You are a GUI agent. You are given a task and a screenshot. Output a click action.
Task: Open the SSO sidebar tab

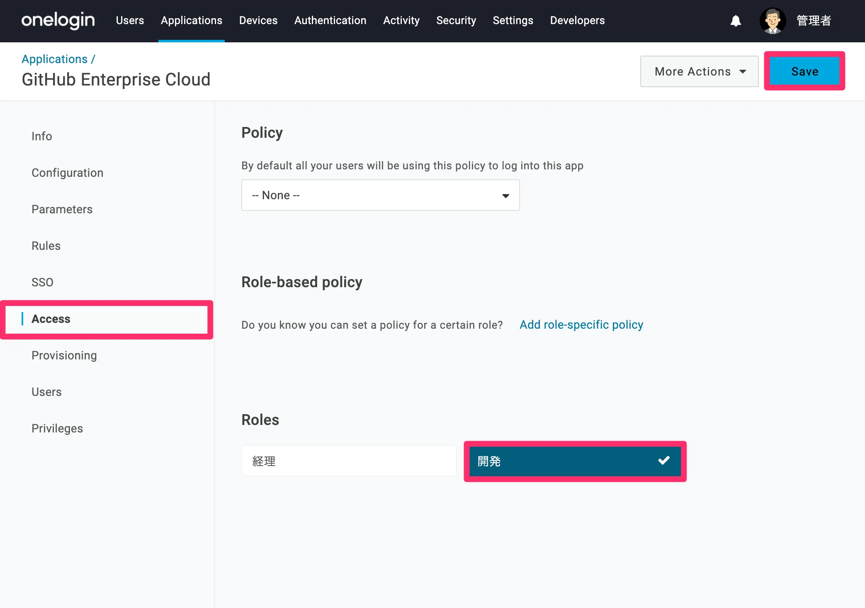pos(42,282)
